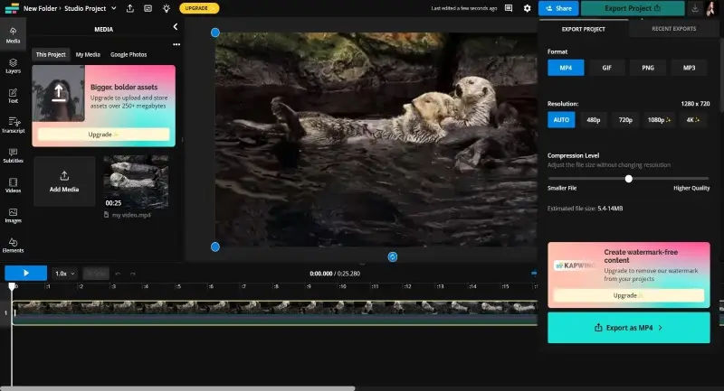The image size is (724, 391).
Task: Collapse the Media panel chevron
Action: tap(176, 27)
